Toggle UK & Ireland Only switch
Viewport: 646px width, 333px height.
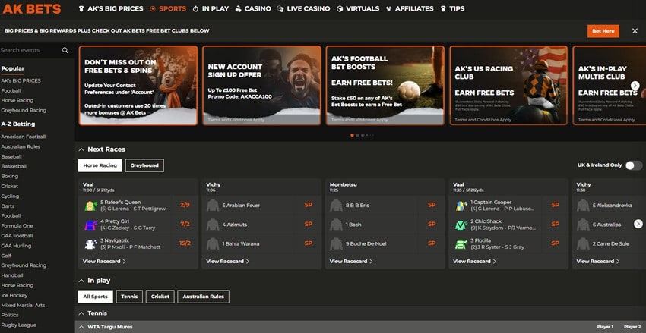(634, 165)
